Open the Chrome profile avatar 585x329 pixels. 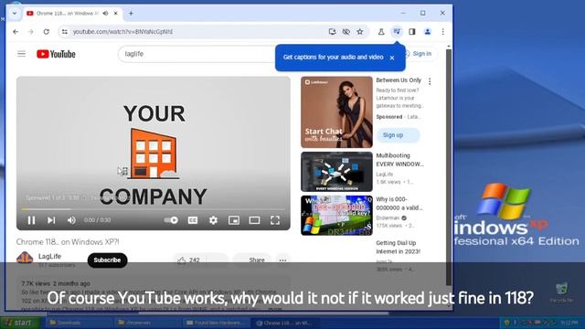[428, 32]
